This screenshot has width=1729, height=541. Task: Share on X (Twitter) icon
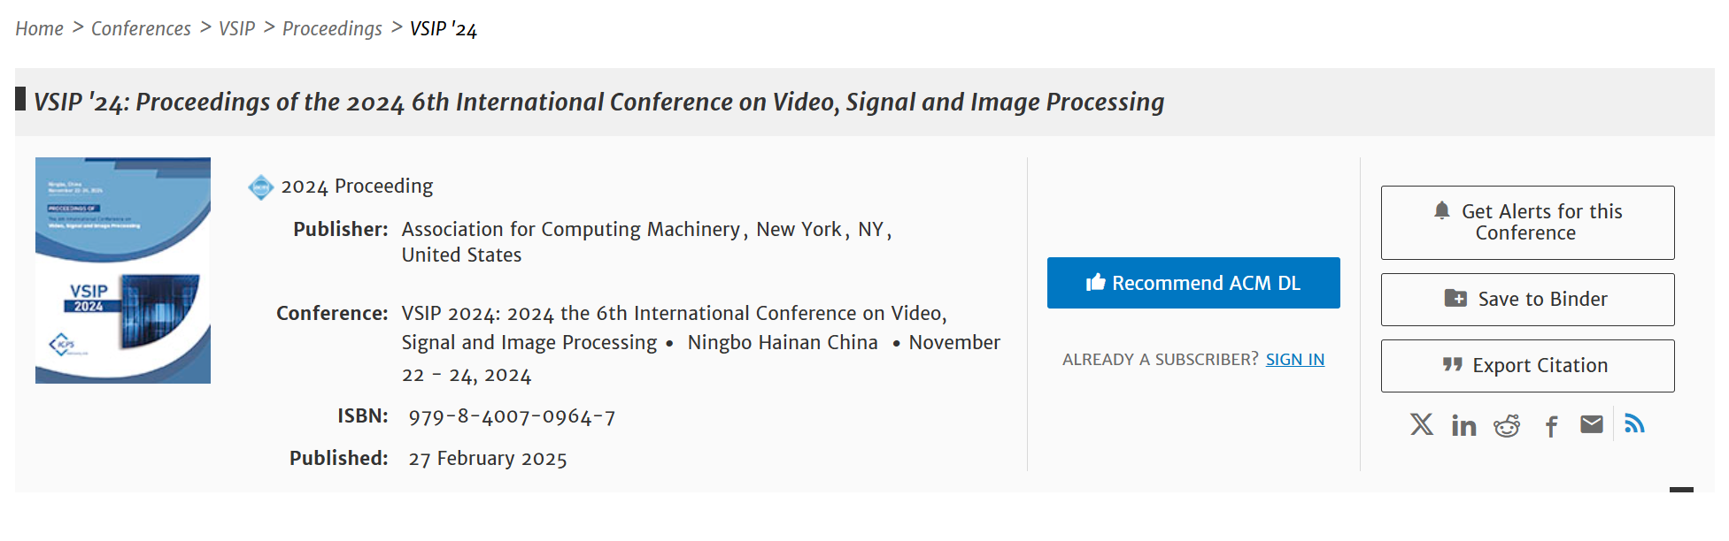pyautogui.click(x=1422, y=425)
